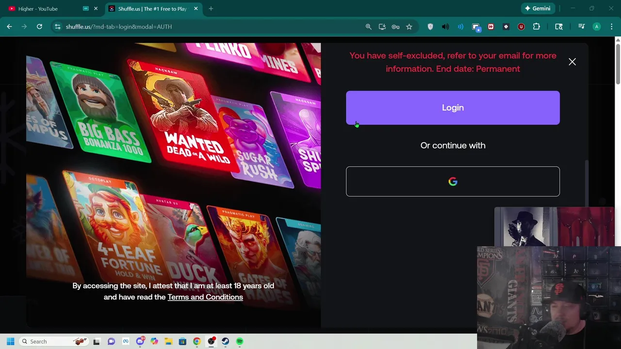Viewport: 621px width, 349px height.
Task: Open the Windows Start menu
Action: (x=10, y=341)
